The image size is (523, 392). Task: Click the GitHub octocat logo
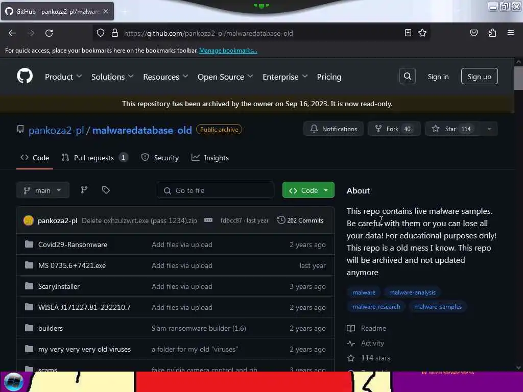(25, 77)
